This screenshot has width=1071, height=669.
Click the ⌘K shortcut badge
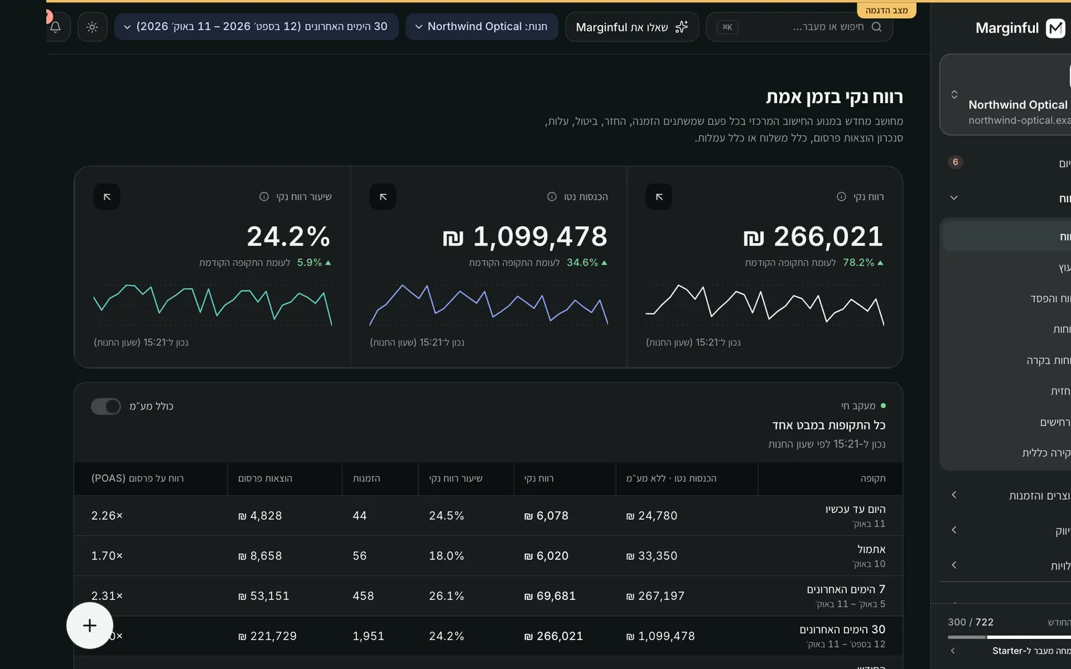click(728, 27)
